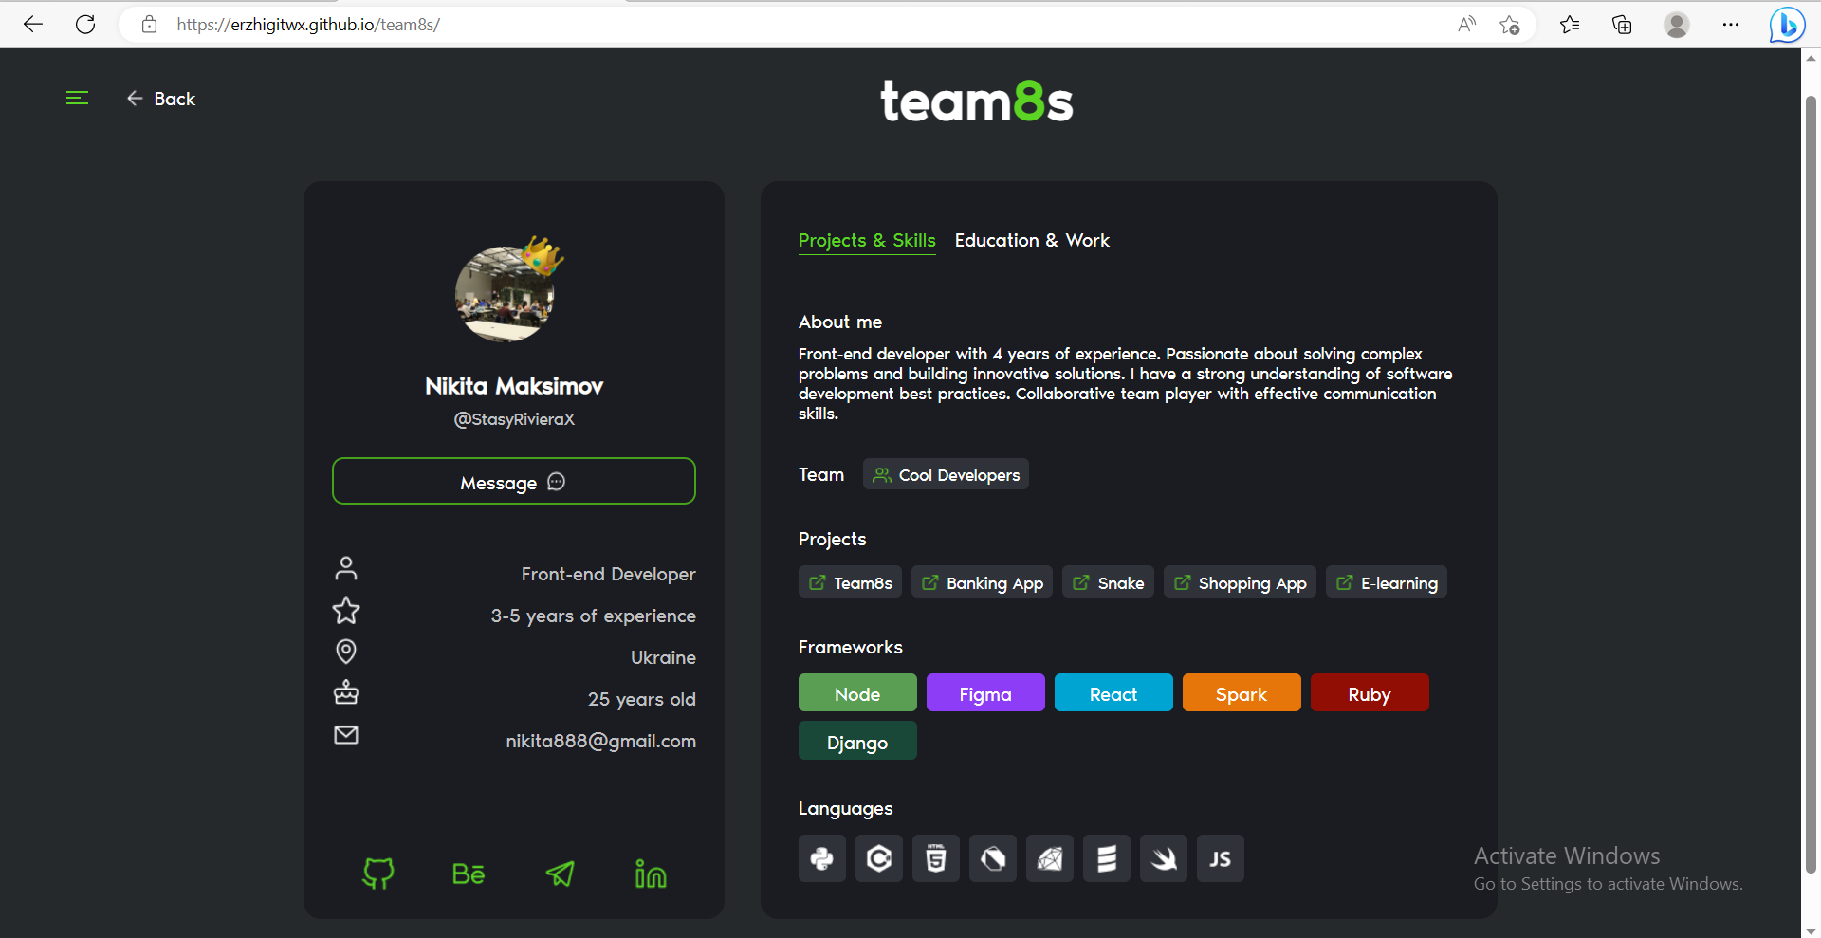Open the Shopping App project link
1821x938 pixels.
coord(1240,582)
